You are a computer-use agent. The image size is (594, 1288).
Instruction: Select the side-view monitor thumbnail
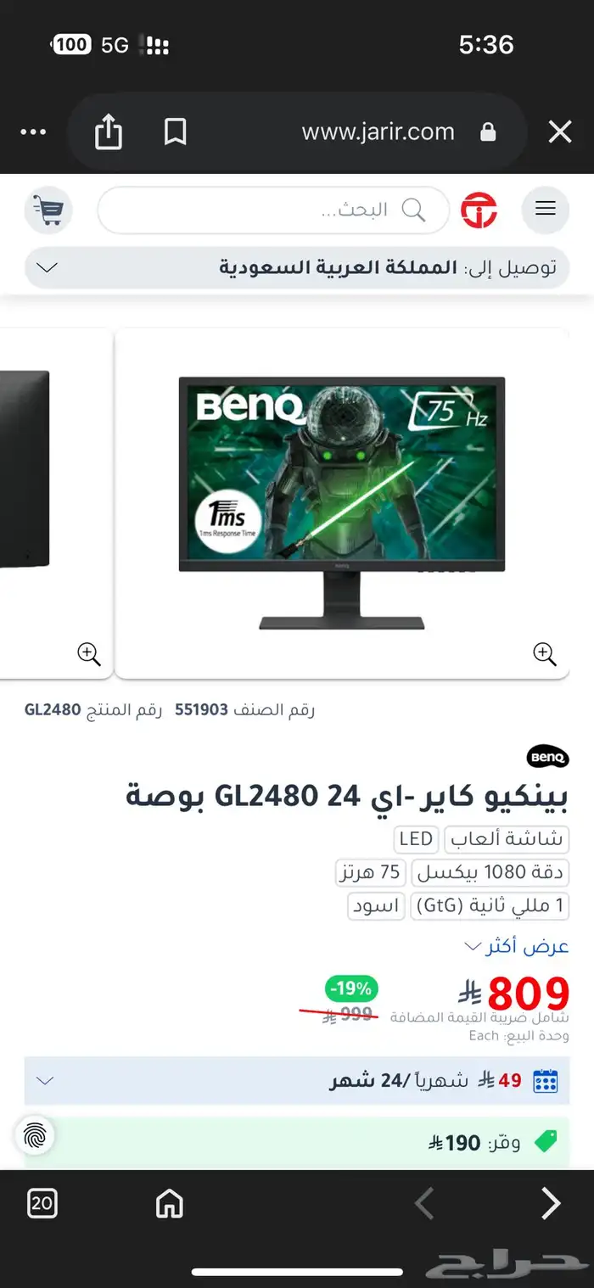pos(55,502)
